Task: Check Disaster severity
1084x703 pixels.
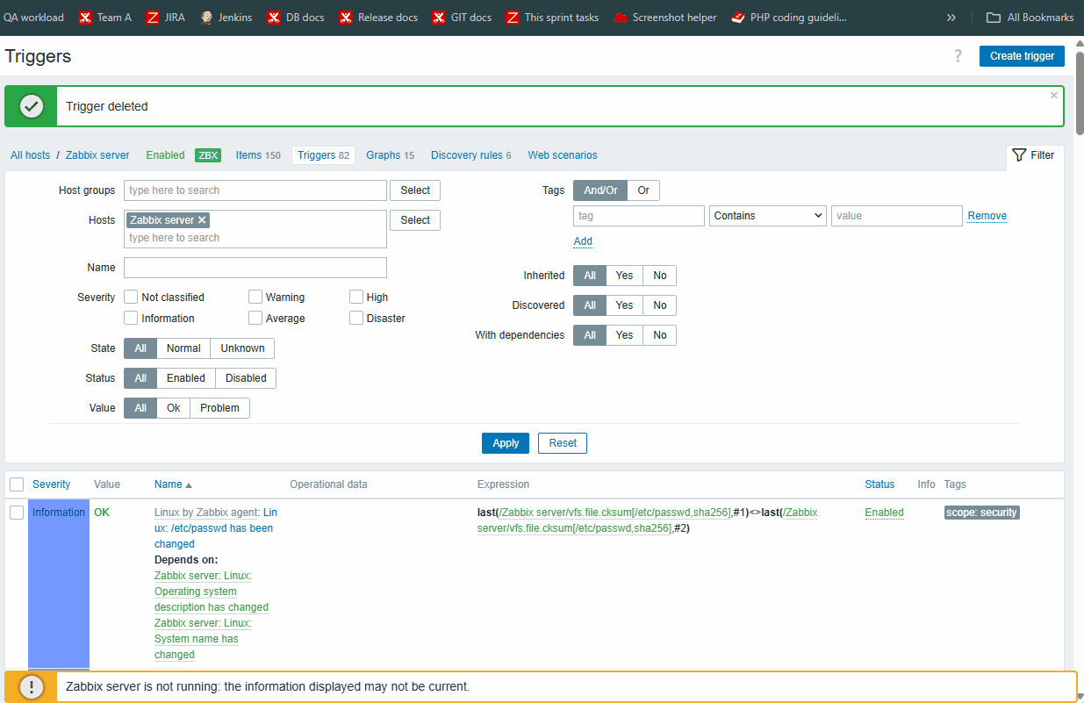Action: coord(356,319)
